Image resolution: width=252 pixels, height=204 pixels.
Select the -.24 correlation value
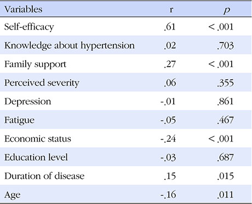pyautogui.click(x=168, y=139)
